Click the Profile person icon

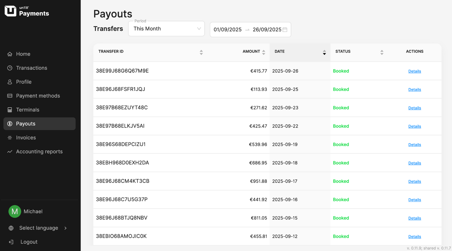[10, 82]
